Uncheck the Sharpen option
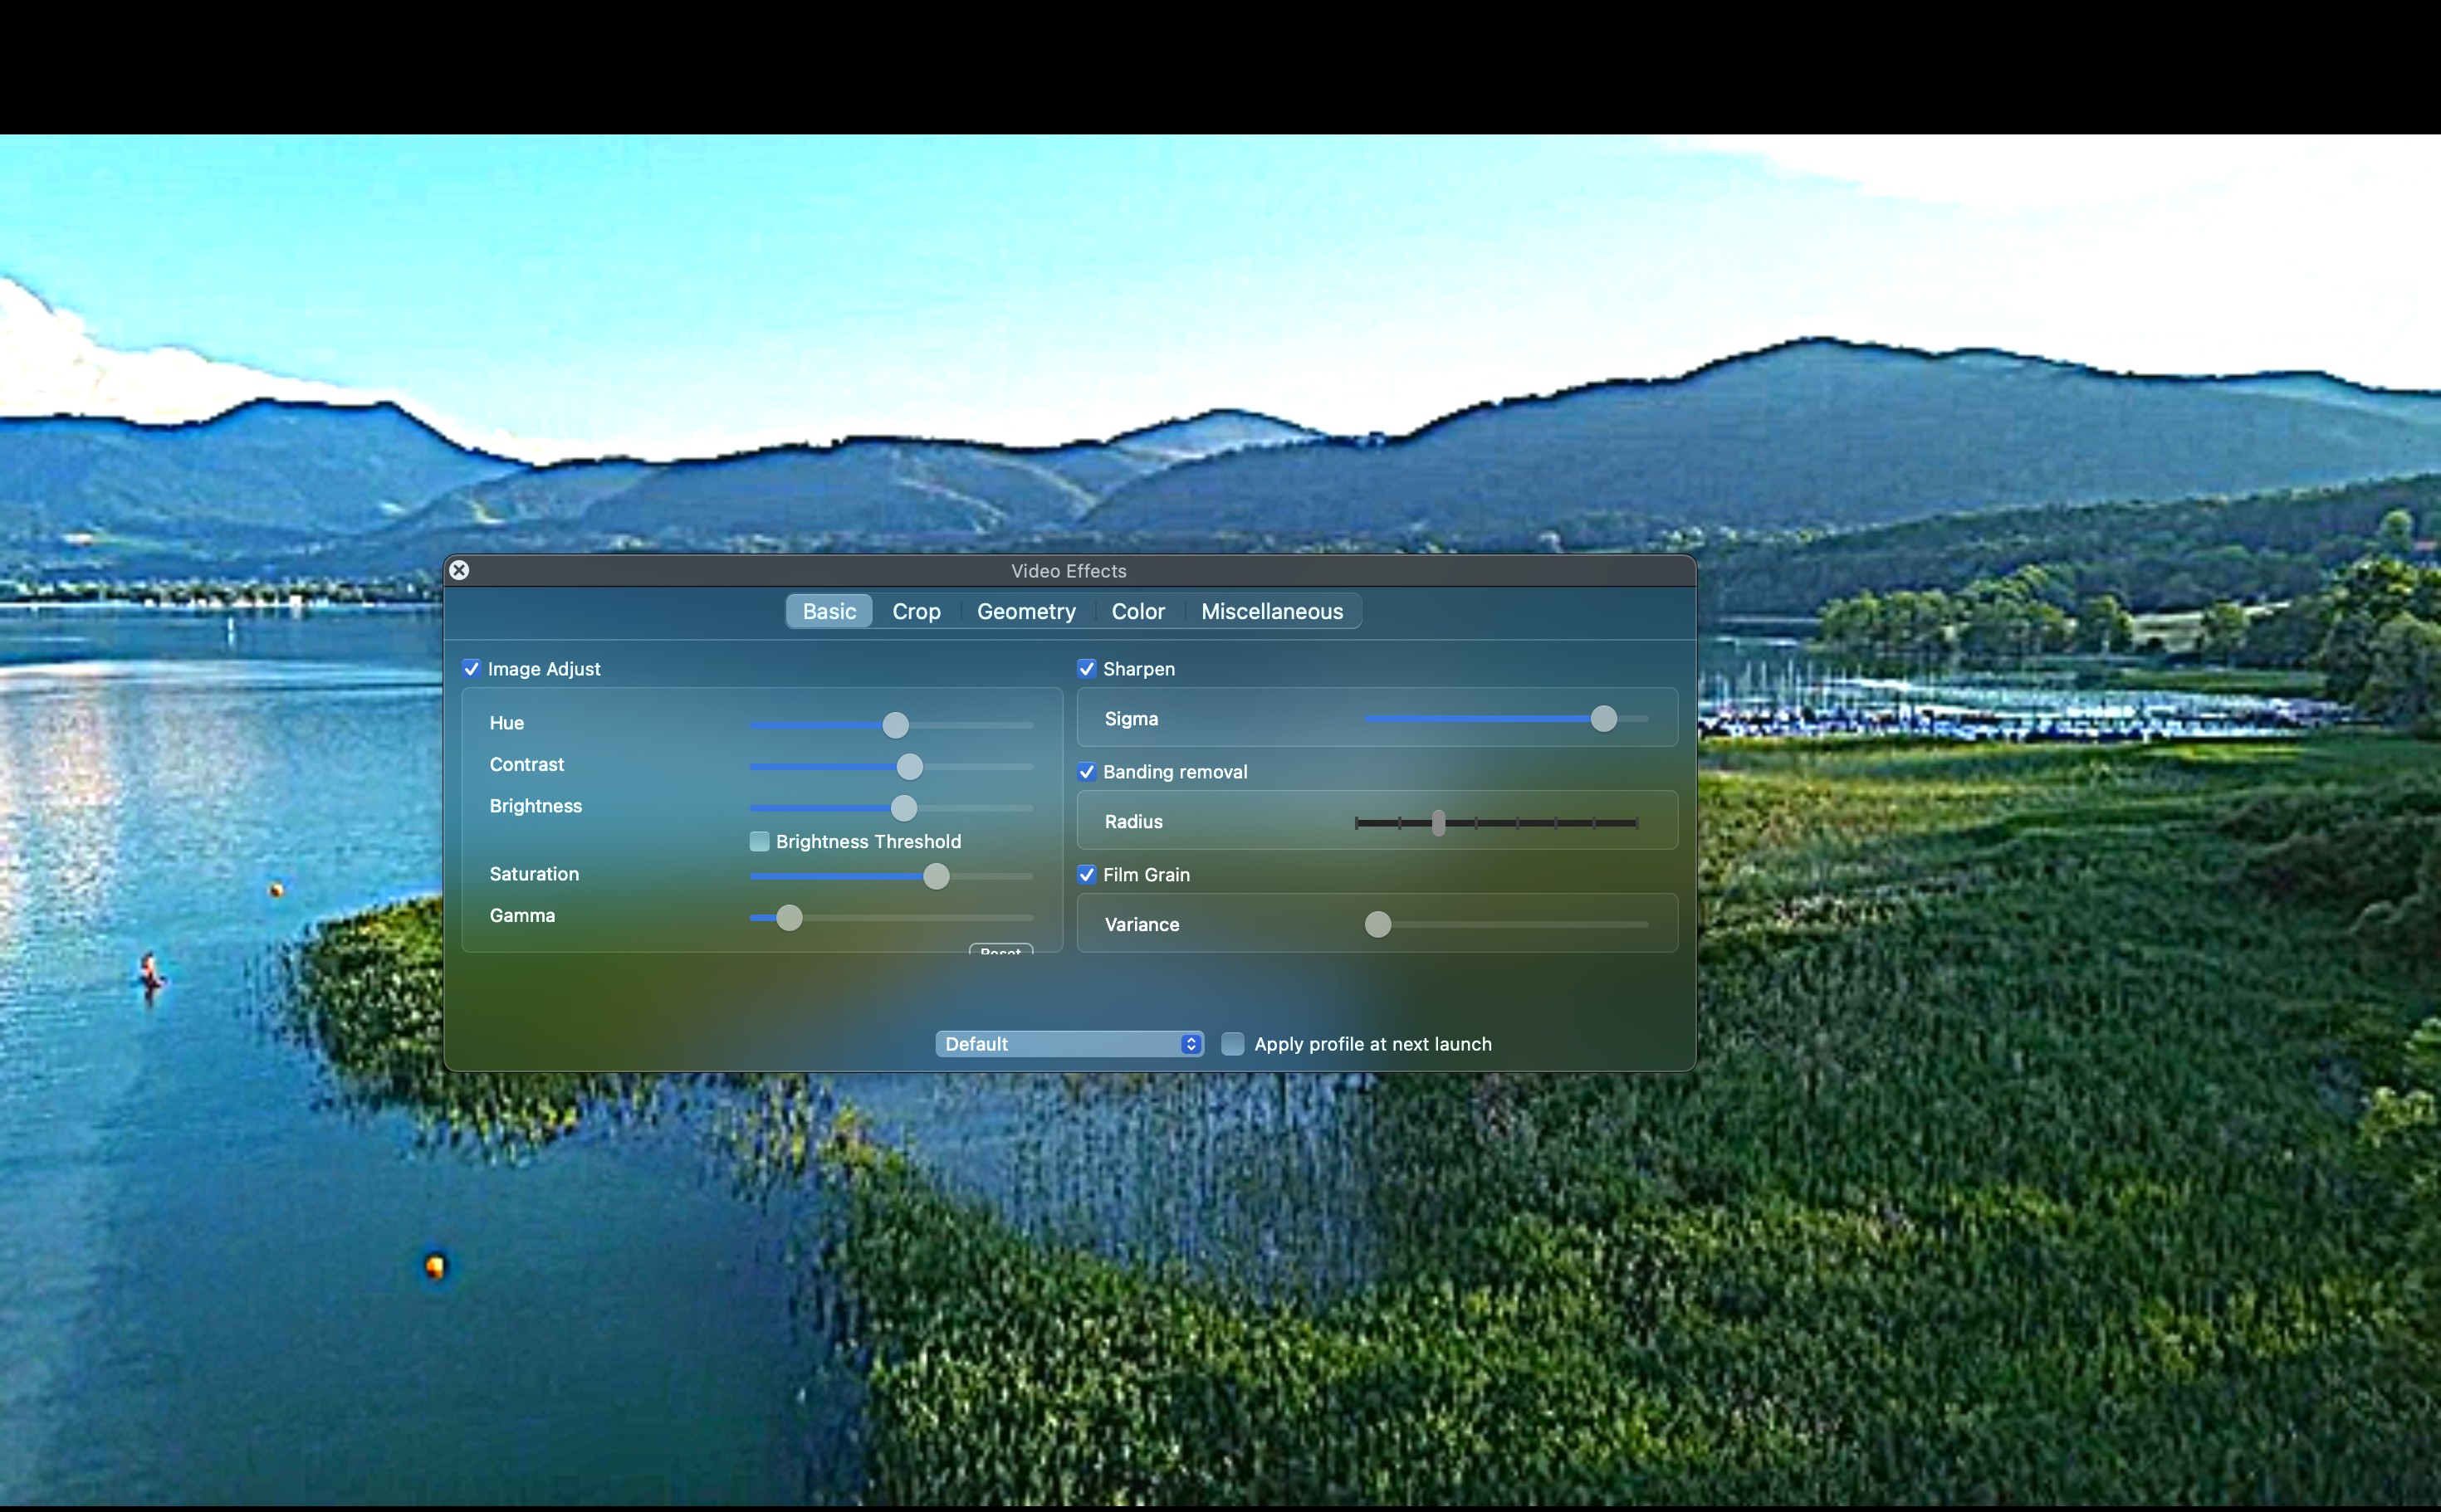The width and height of the screenshot is (2441, 1512). pos(1088,669)
